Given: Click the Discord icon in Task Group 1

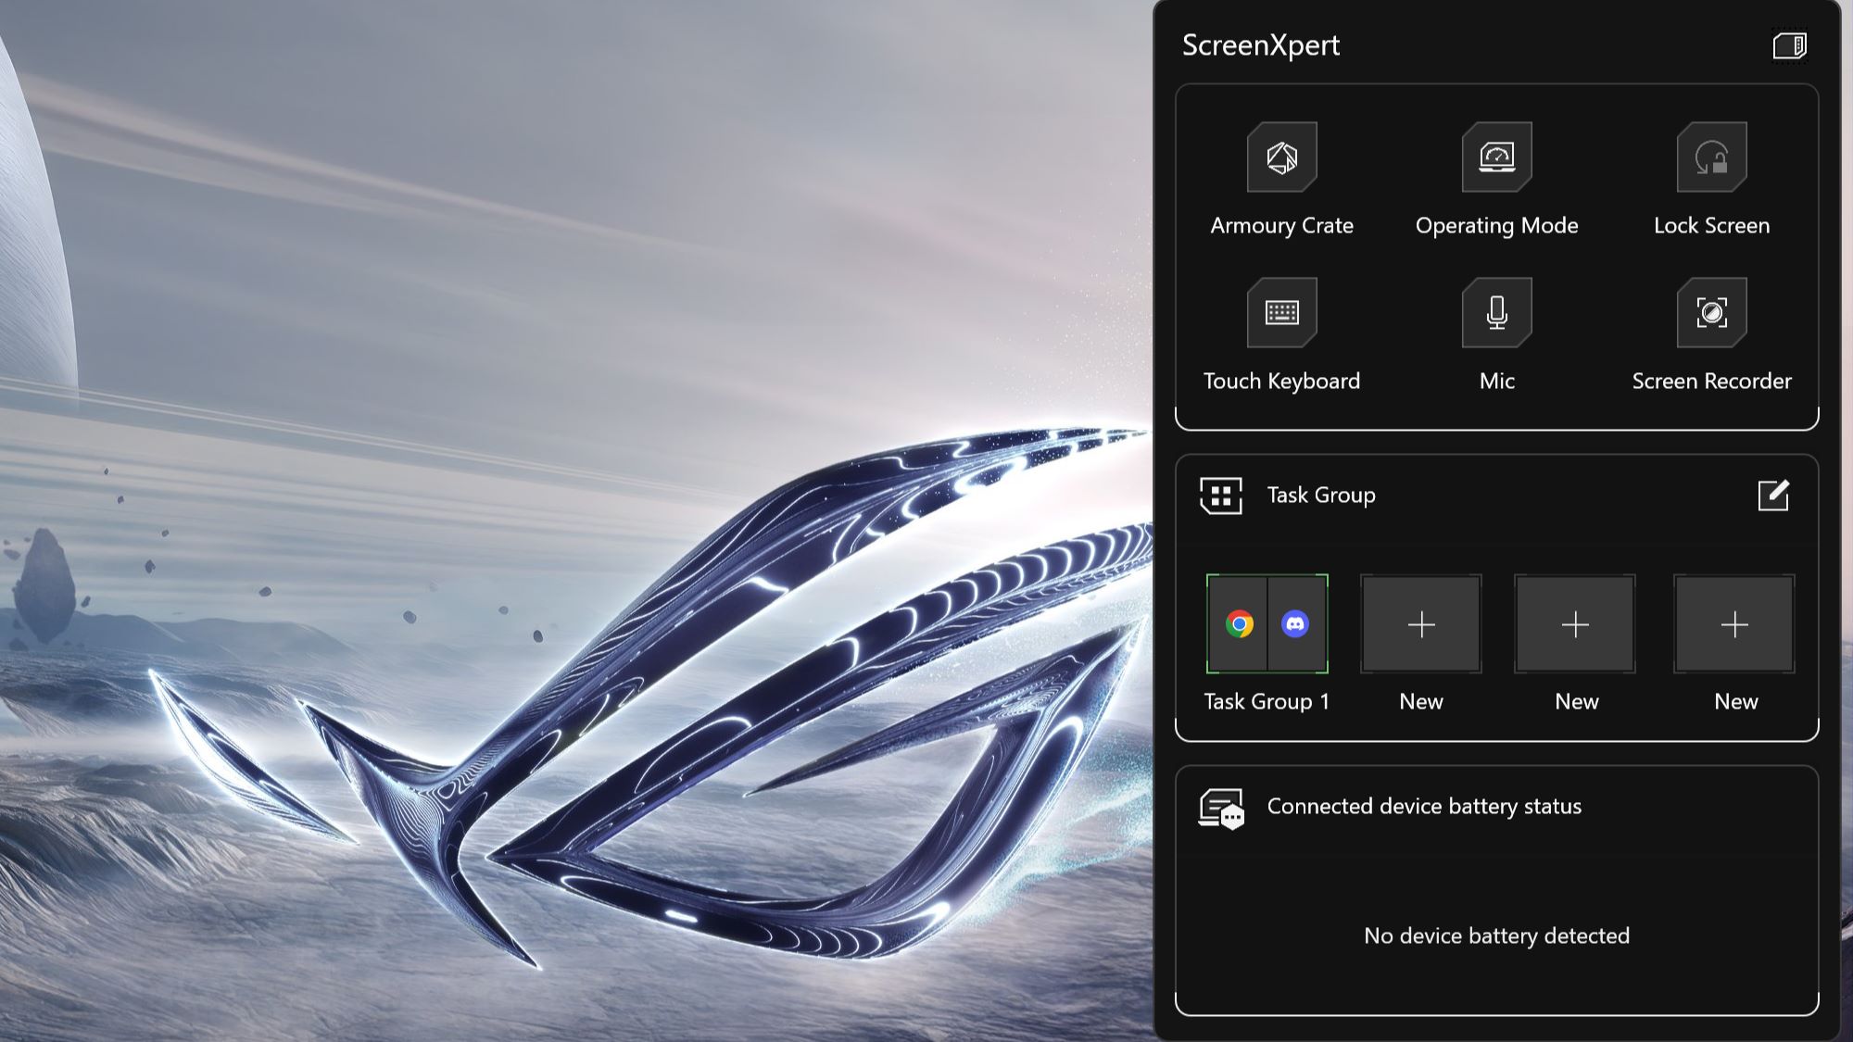Looking at the screenshot, I should click(1295, 624).
